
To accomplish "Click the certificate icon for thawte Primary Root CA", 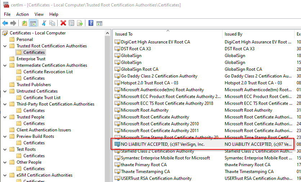I will pos(117,165).
